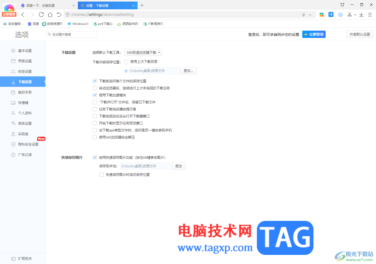376x264 pixels.
Task: Close the 百度一下 tab
Action: click(73, 5)
